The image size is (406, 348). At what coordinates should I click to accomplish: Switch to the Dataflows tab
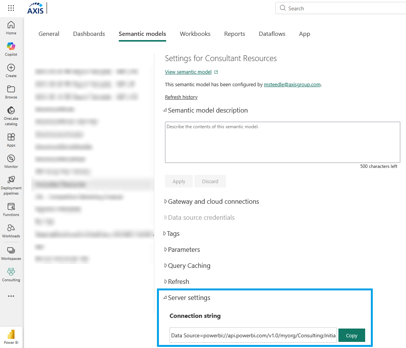click(x=272, y=34)
